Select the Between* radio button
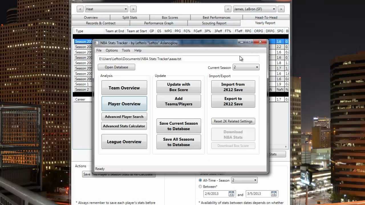365x205 pixels. tap(200, 186)
